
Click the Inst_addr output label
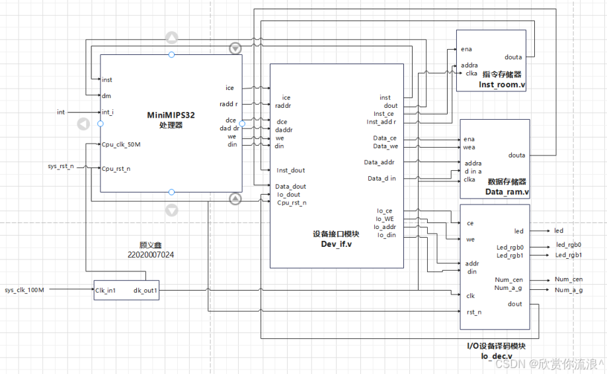(x=382, y=122)
